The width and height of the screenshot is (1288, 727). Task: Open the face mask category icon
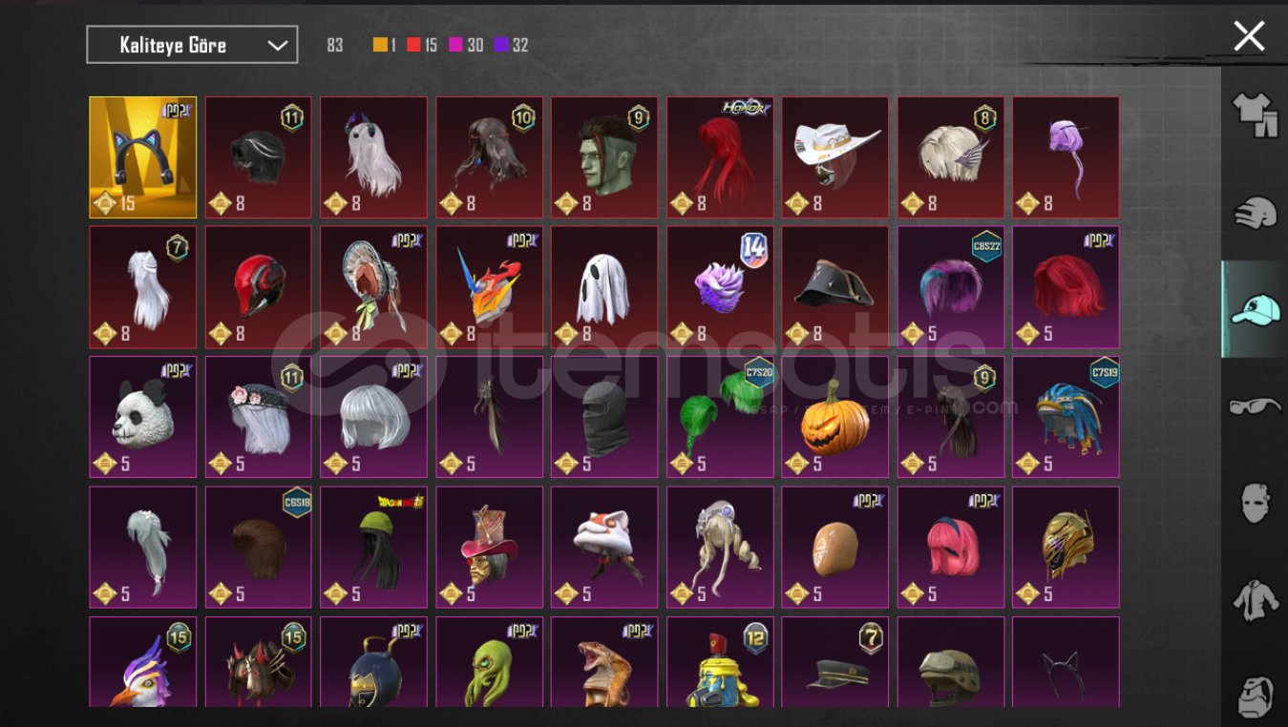coord(1255,503)
